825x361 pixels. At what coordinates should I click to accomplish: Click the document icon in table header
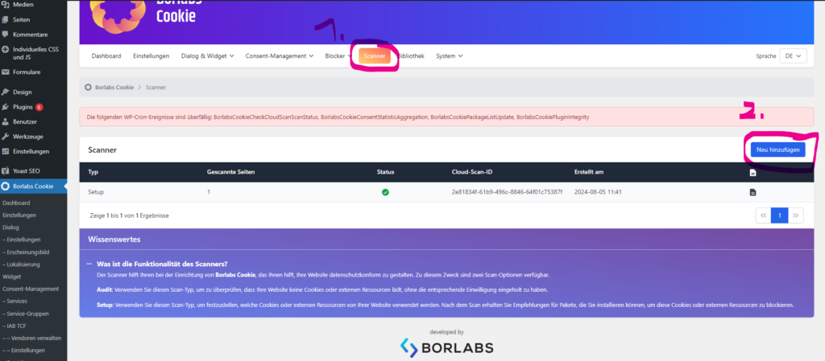click(752, 172)
